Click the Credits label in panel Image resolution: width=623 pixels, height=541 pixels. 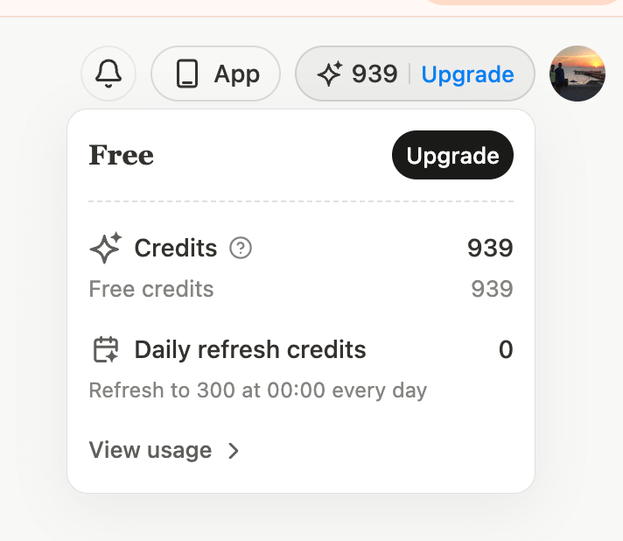(176, 248)
